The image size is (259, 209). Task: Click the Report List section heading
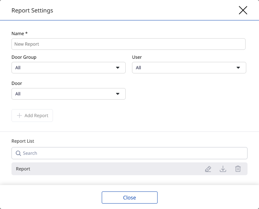coord(23,141)
